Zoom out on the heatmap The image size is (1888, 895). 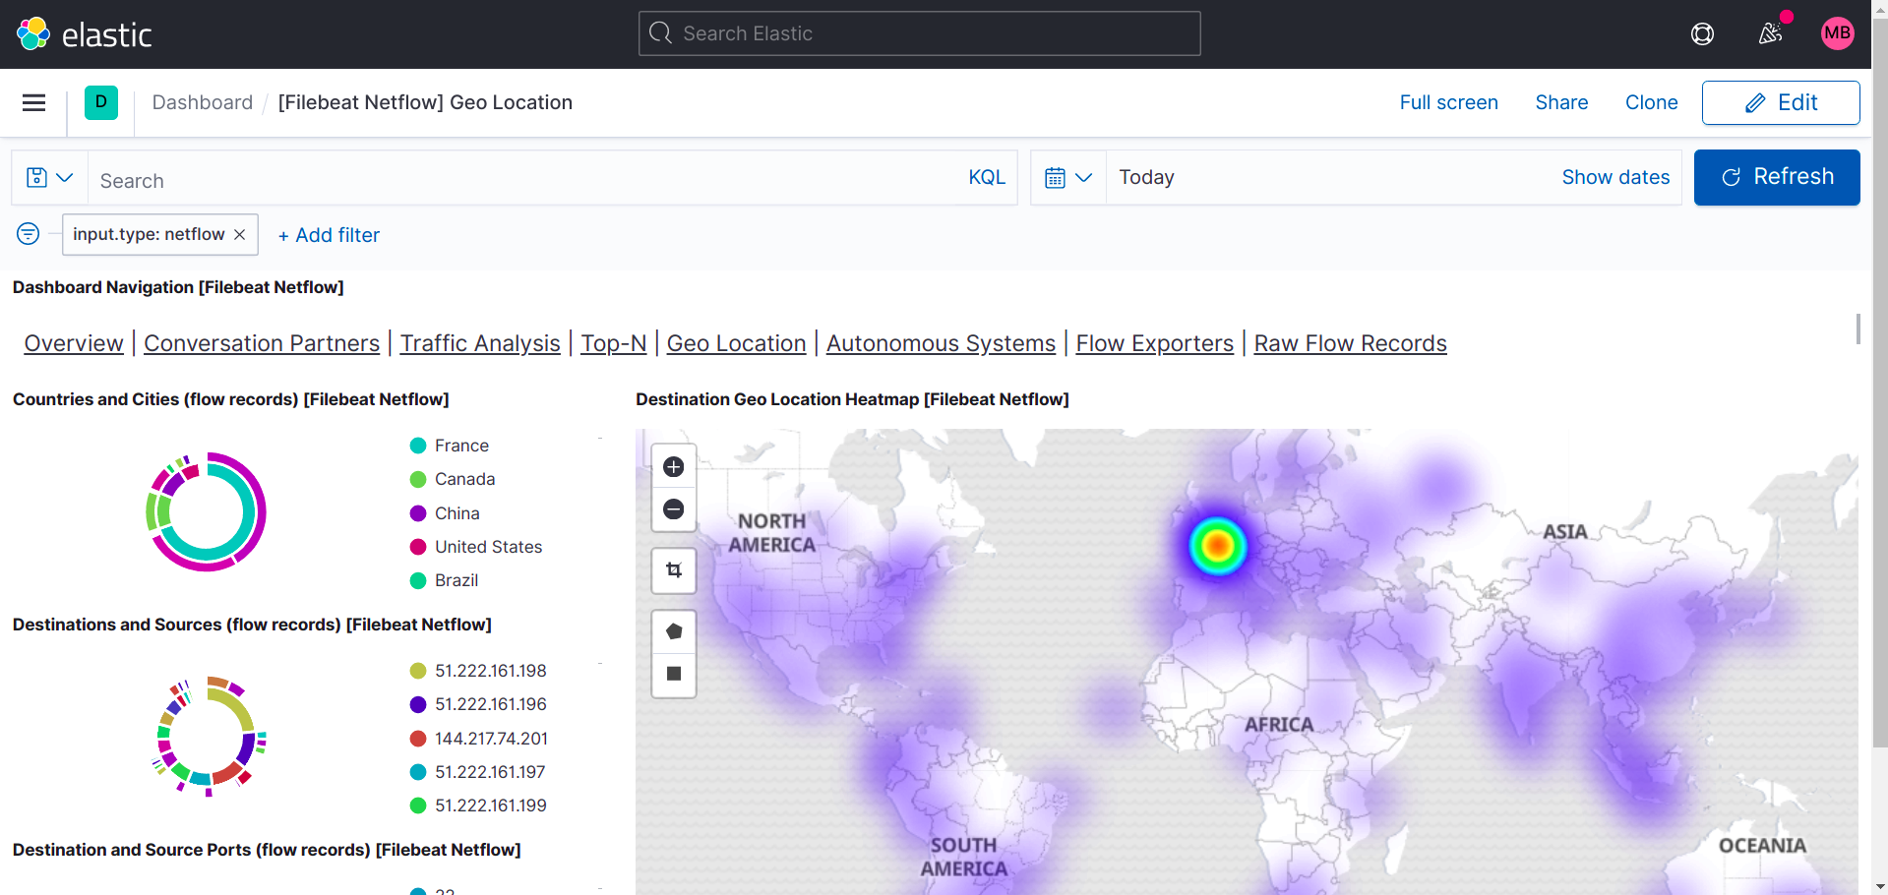(x=674, y=509)
